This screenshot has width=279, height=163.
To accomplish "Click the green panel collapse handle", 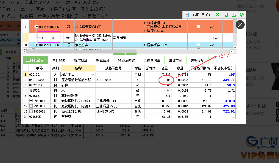I will tap(125, 54).
